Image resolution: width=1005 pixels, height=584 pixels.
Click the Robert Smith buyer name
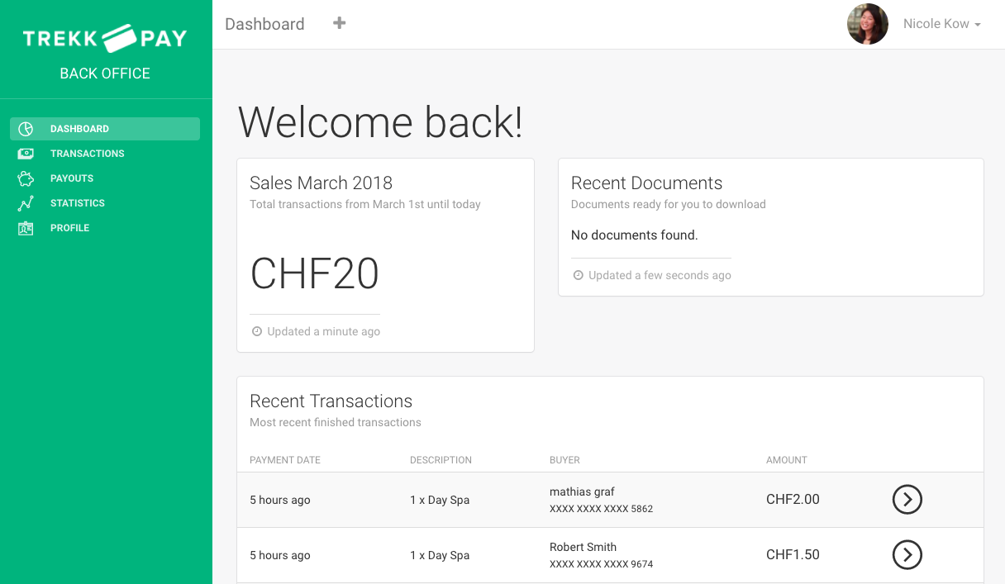[x=583, y=547]
